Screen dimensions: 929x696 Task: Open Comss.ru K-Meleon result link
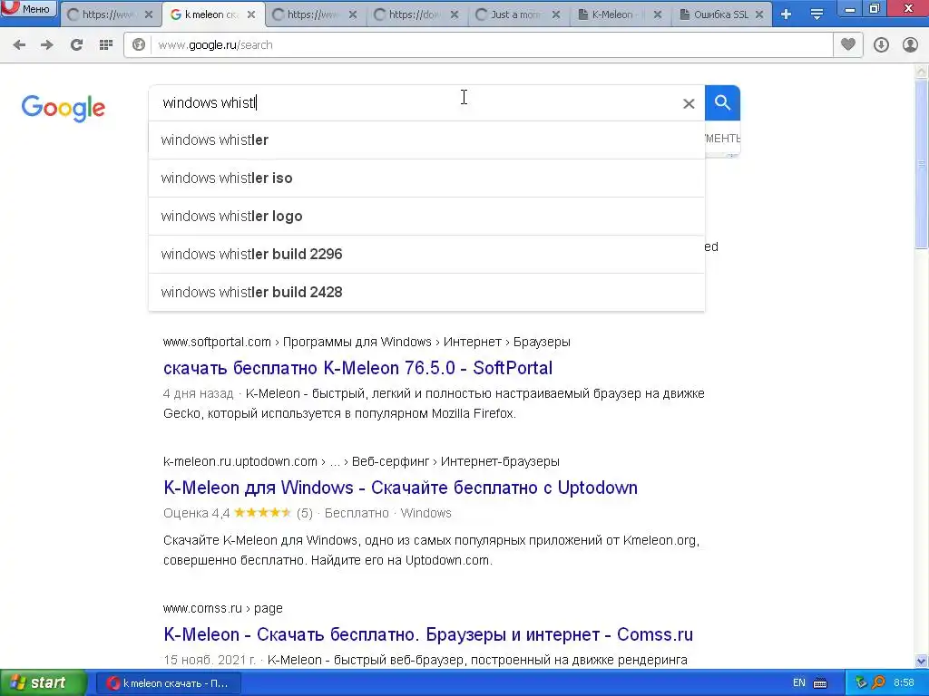428,634
